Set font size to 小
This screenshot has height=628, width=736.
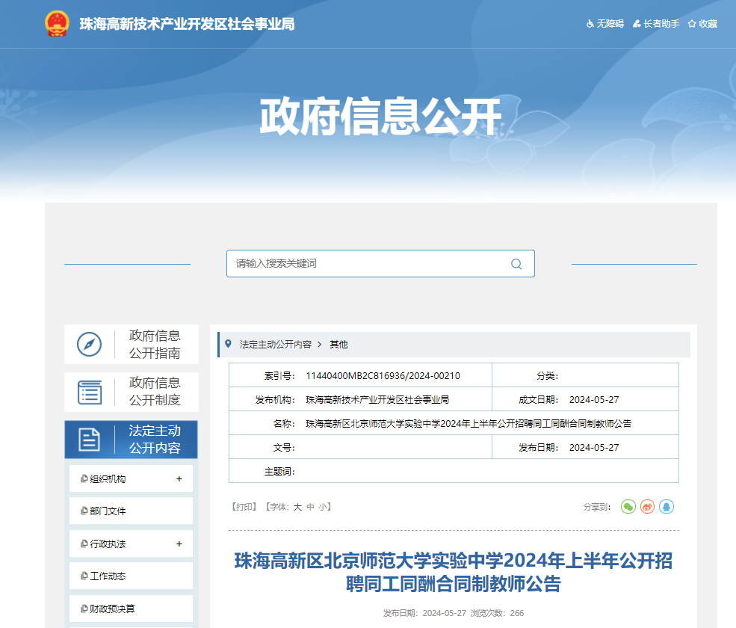click(x=323, y=507)
